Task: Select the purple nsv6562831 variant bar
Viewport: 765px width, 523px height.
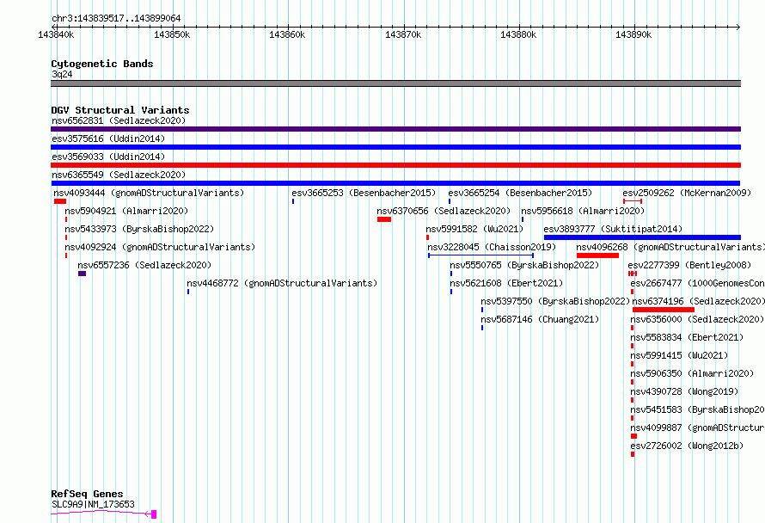Action: click(x=395, y=129)
